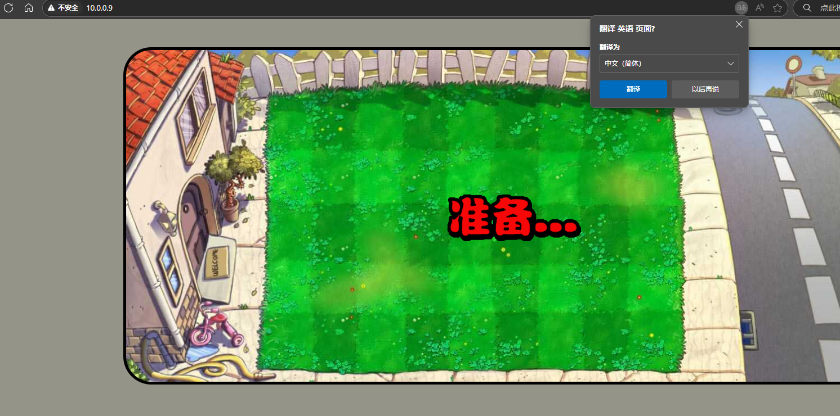Open the 不安全 site security warning badge
840x416 pixels.
[63, 8]
